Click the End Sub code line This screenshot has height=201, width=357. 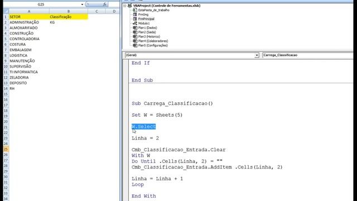point(142,80)
